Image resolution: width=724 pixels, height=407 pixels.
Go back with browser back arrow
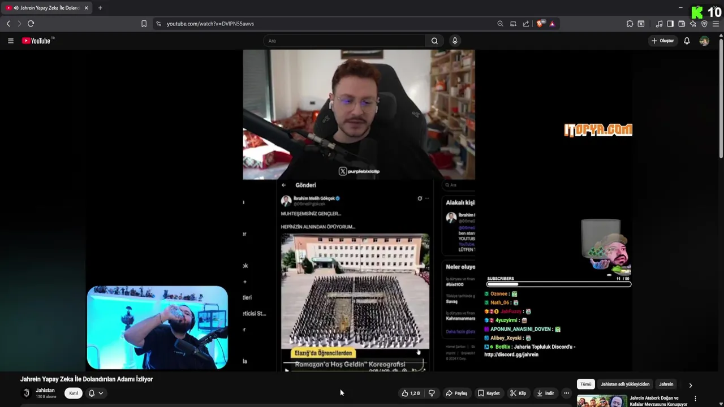click(x=8, y=24)
